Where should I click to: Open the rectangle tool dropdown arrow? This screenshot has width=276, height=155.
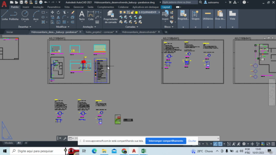point(47,12)
